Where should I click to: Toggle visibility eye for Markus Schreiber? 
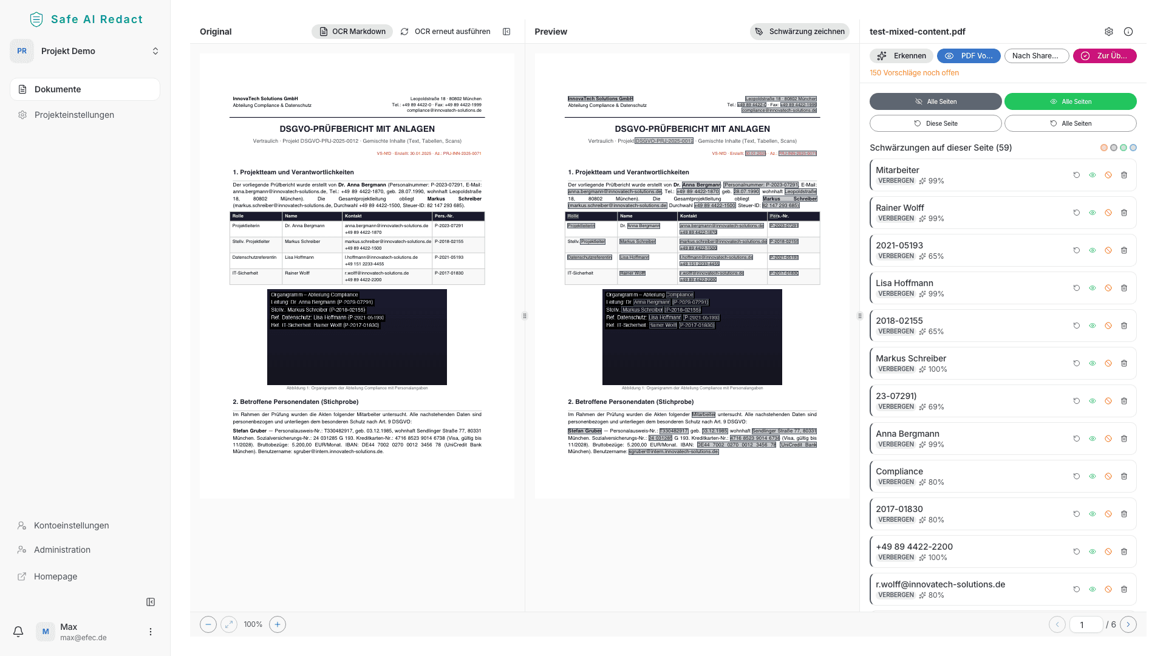click(x=1093, y=363)
